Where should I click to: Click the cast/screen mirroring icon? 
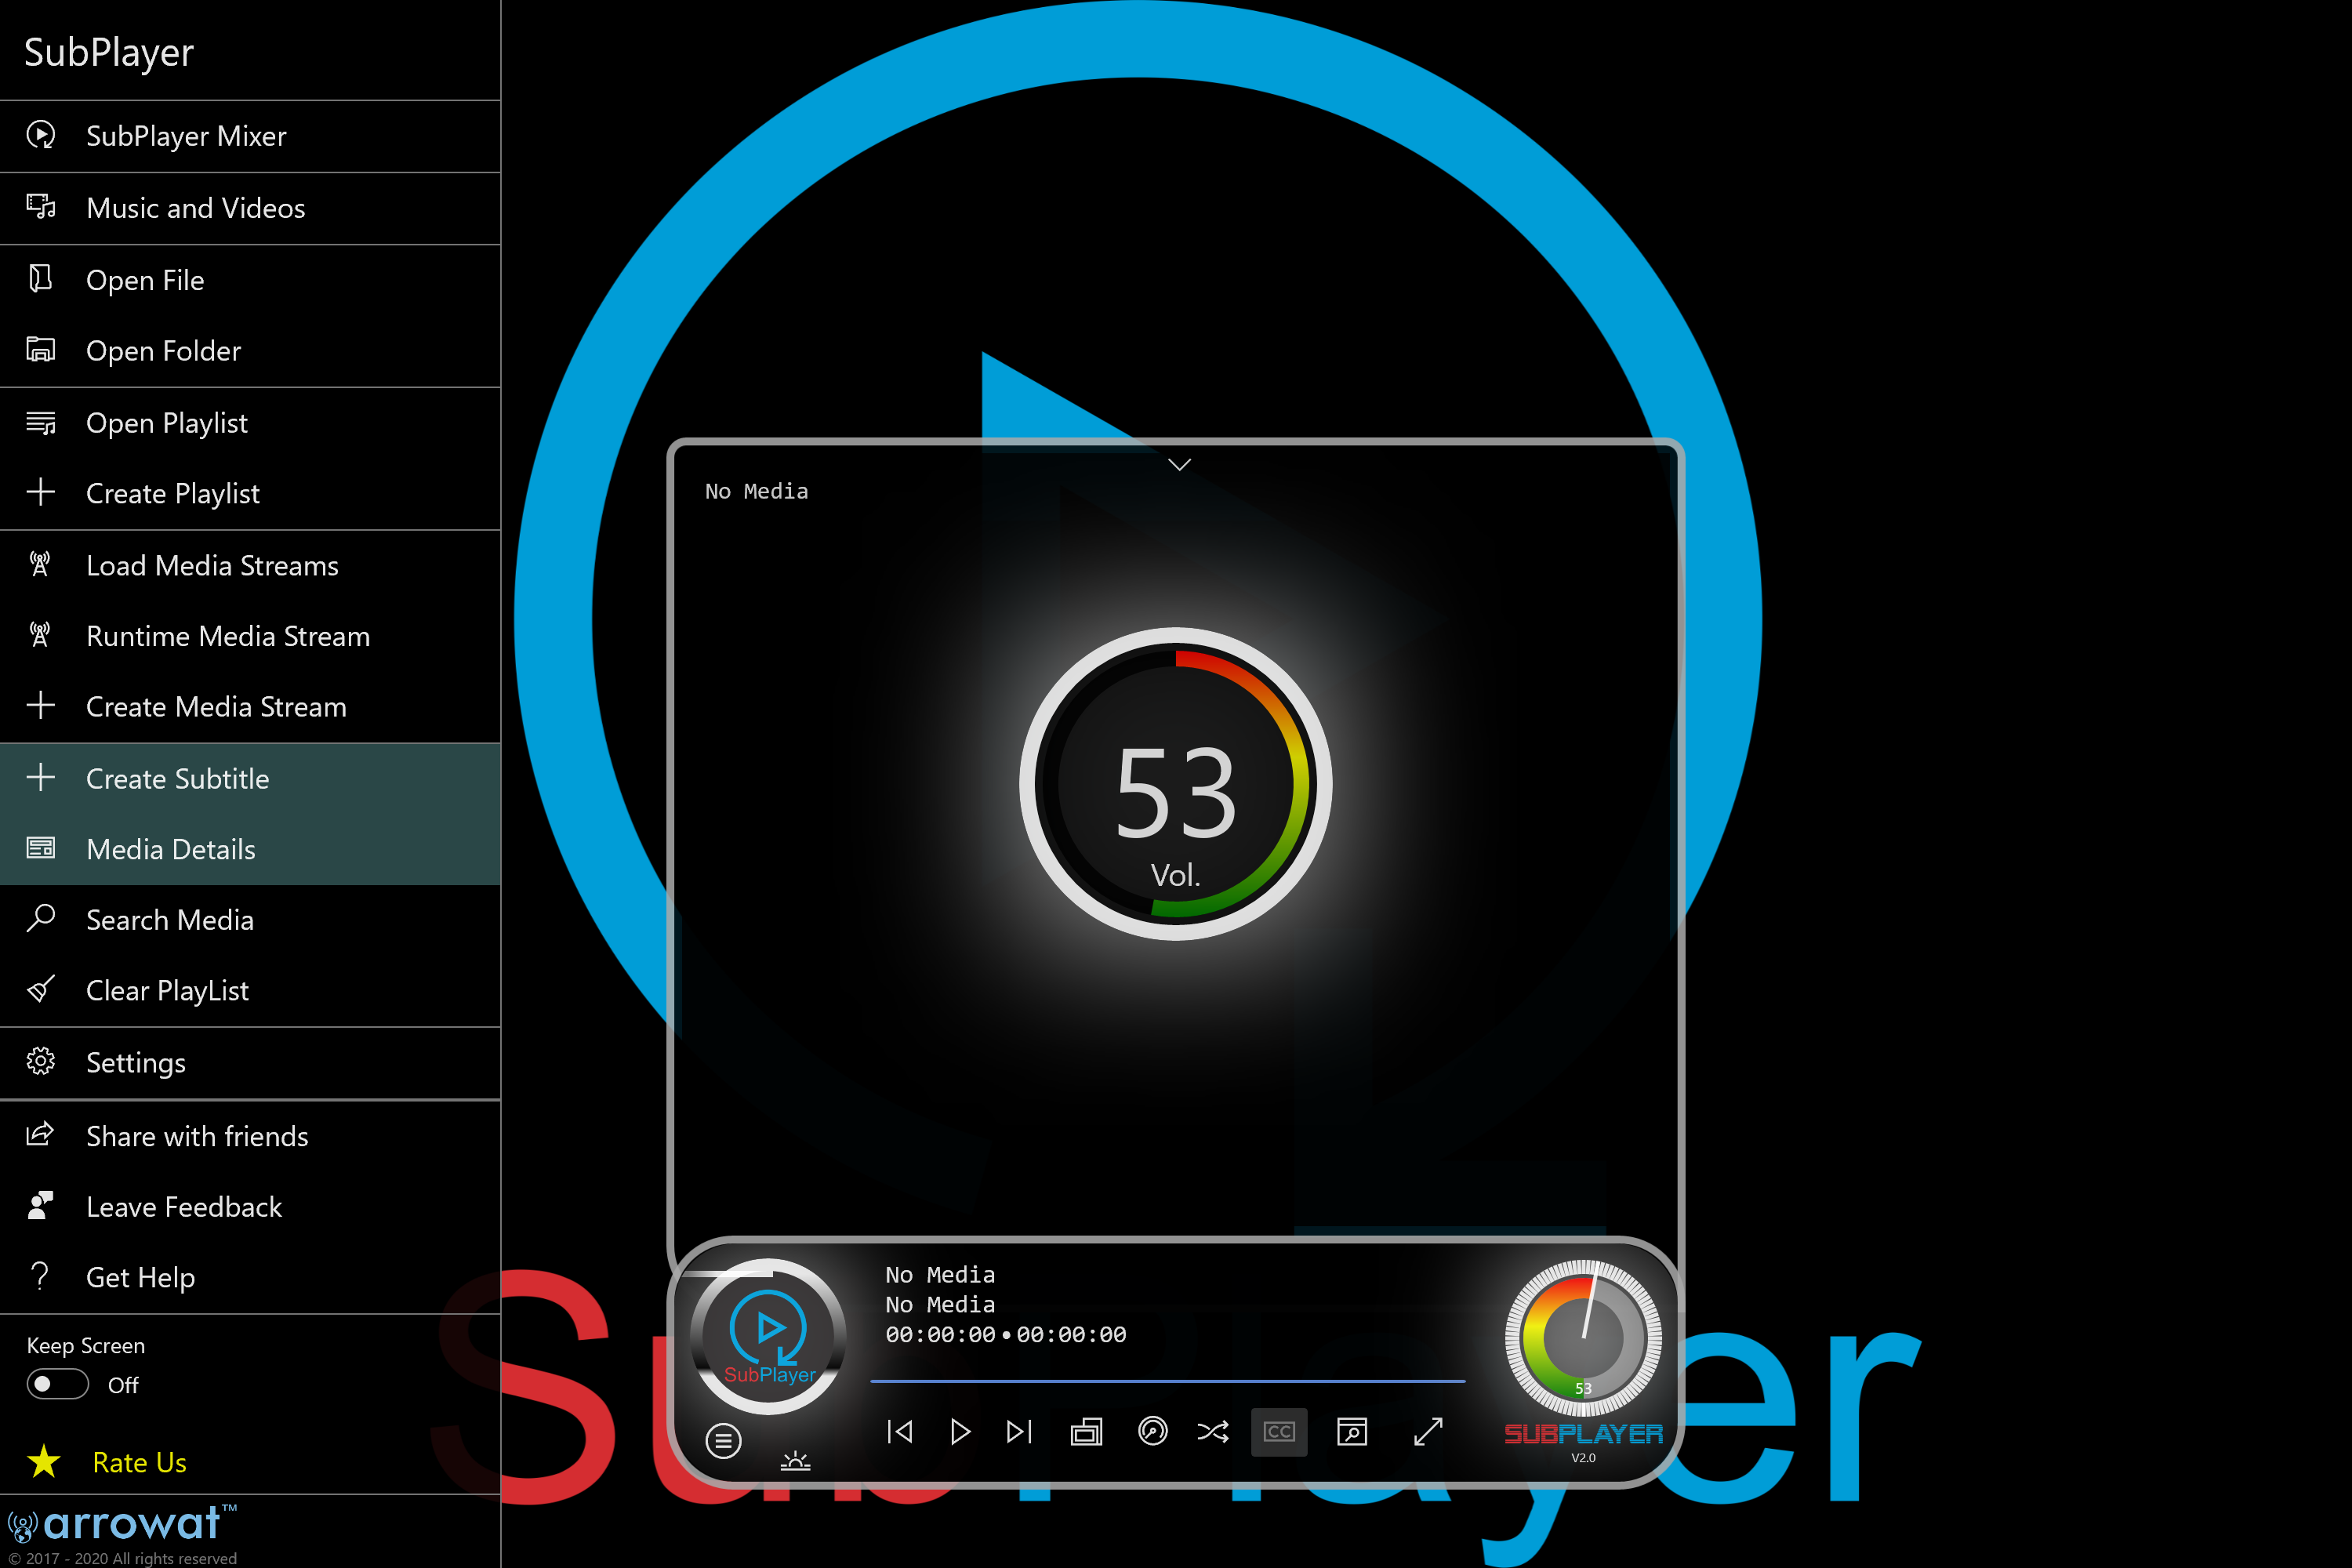click(x=1085, y=1435)
